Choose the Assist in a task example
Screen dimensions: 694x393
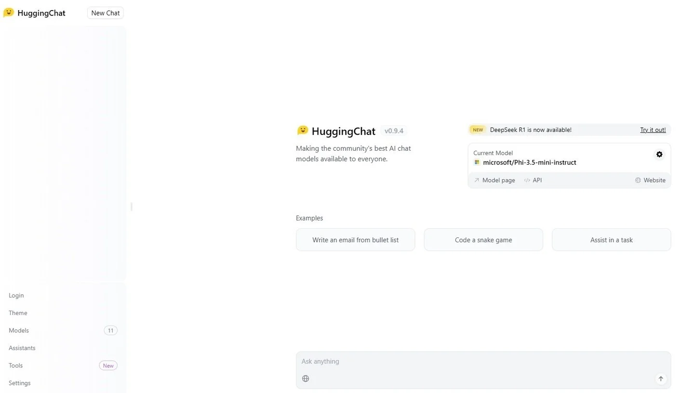pyautogui.click(x=611, y=240)
